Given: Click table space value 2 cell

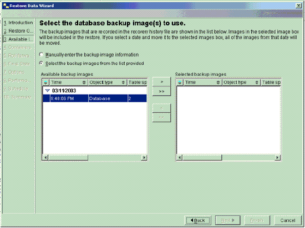Looking at the screenshot, I should pos(138,99).
